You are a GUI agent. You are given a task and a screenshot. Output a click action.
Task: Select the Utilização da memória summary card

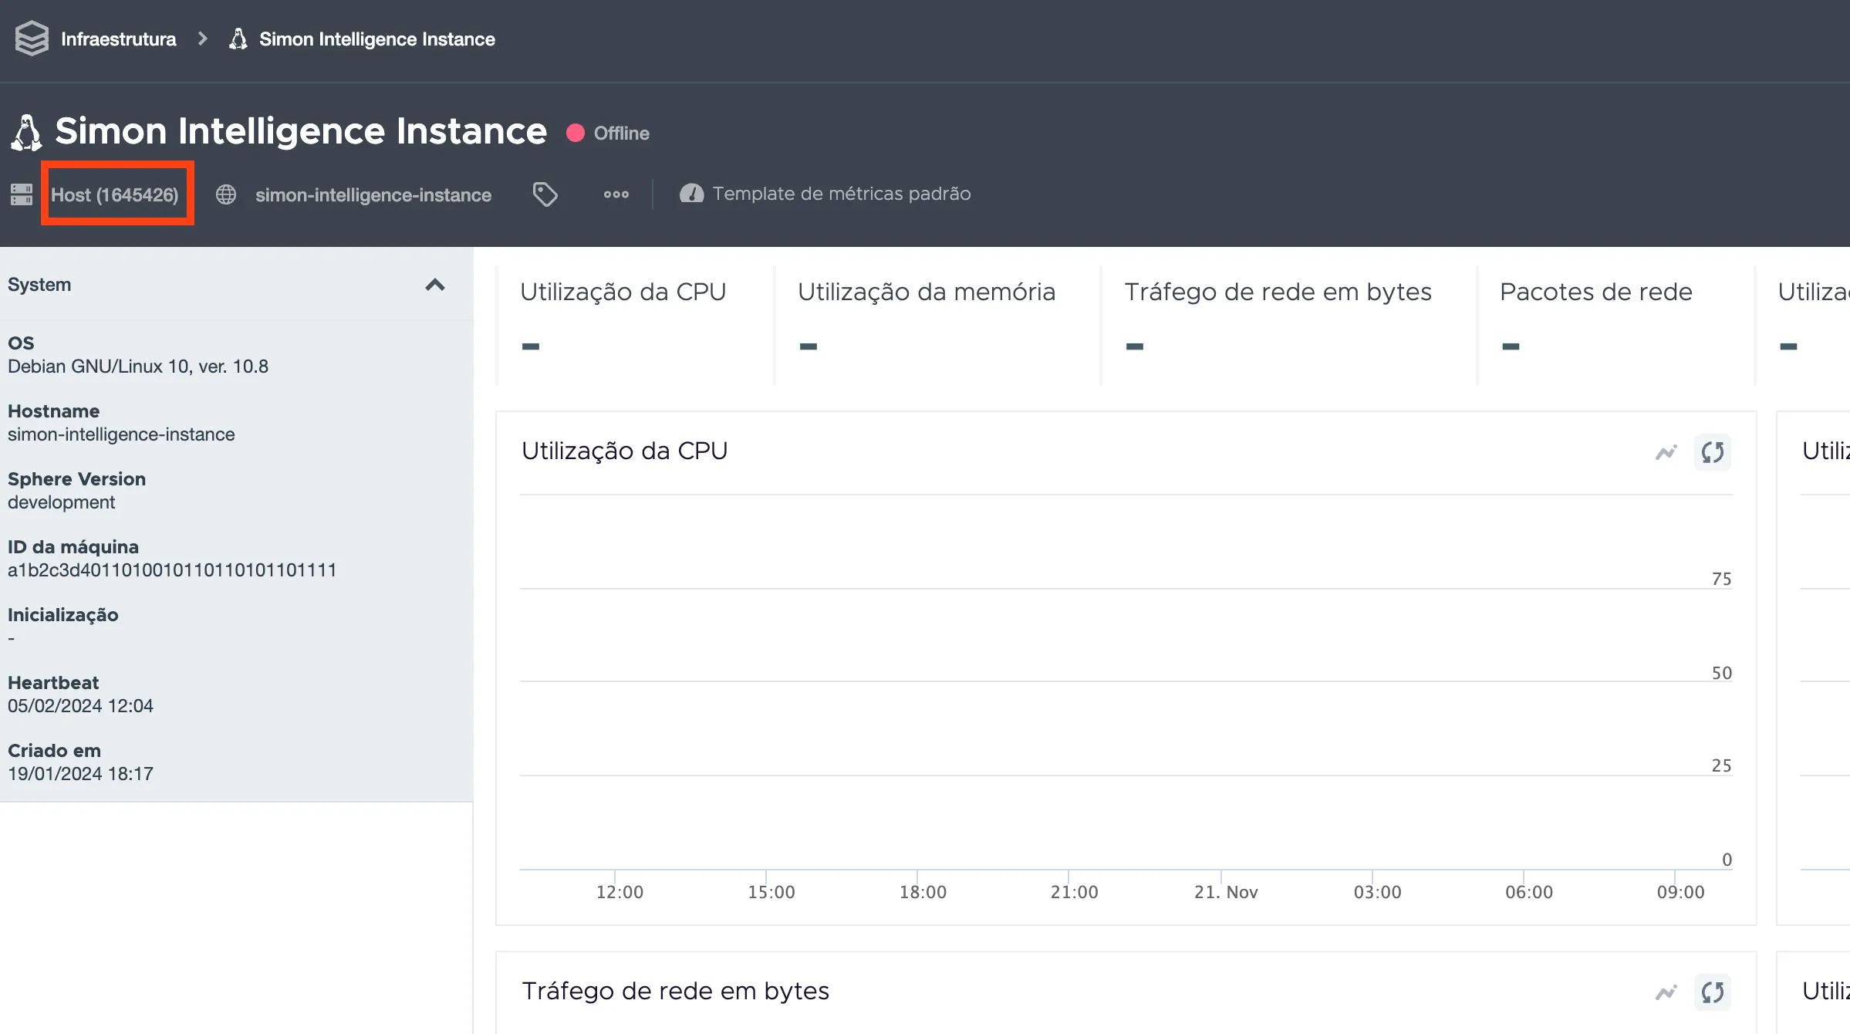[x=937, y=324]
